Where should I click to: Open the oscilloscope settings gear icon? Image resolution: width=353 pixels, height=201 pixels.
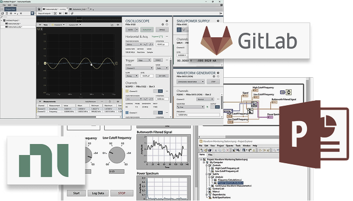click(167, 21)
